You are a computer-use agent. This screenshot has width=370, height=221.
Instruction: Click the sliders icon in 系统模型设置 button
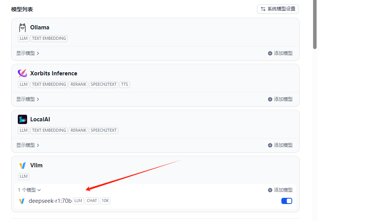263,9
